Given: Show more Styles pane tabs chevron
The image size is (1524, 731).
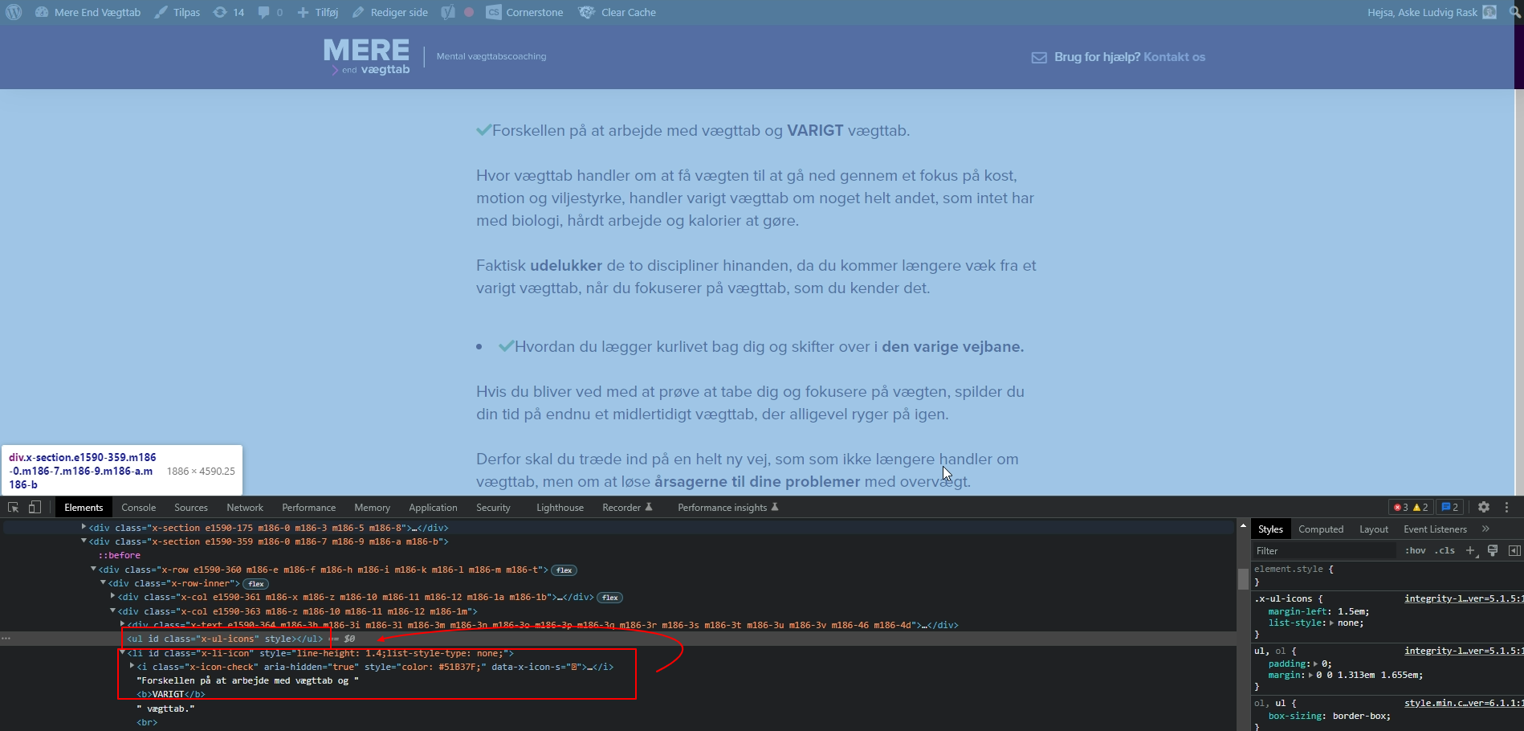Looking at the screenshot, I should (x=1485, y=529).
